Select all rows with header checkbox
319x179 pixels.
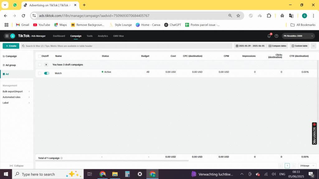click(40, 56)
